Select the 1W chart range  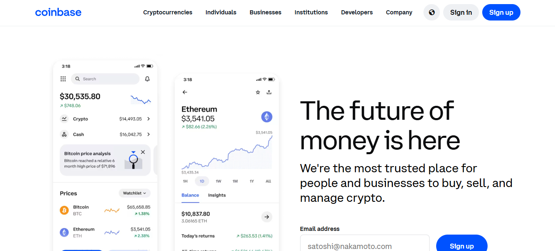(218, 181)
